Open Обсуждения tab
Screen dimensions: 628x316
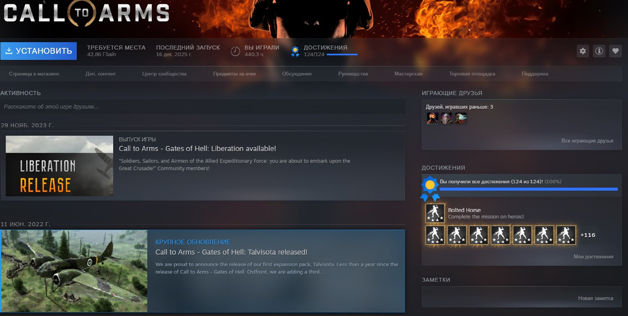coord(297,74)
